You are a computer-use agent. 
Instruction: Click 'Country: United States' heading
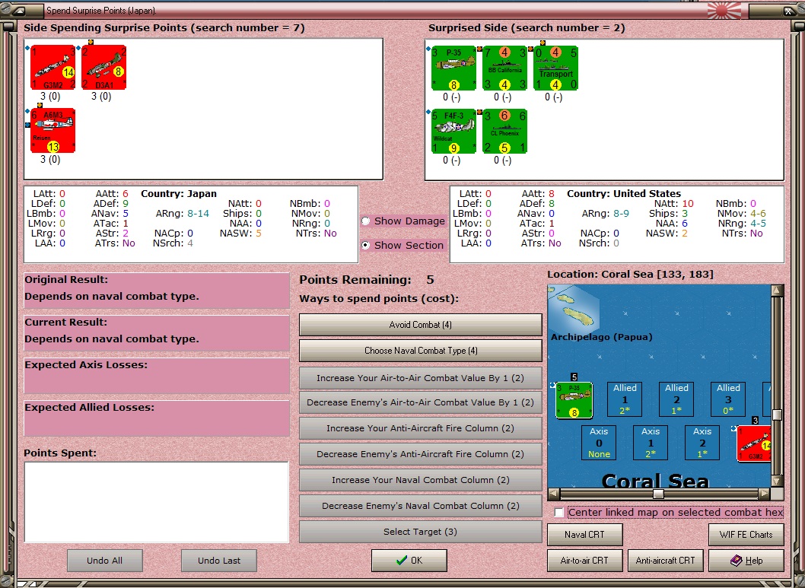(x=624, y=194)
